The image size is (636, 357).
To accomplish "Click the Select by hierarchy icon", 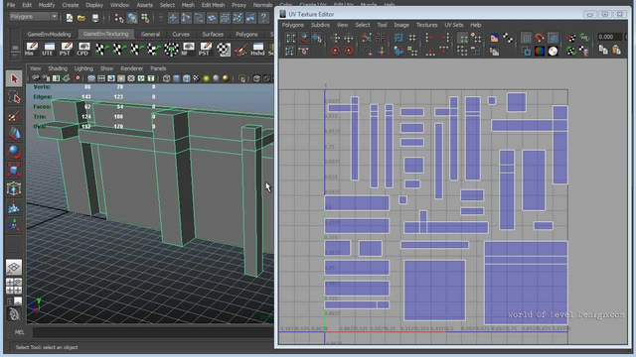I will [119, 18].
